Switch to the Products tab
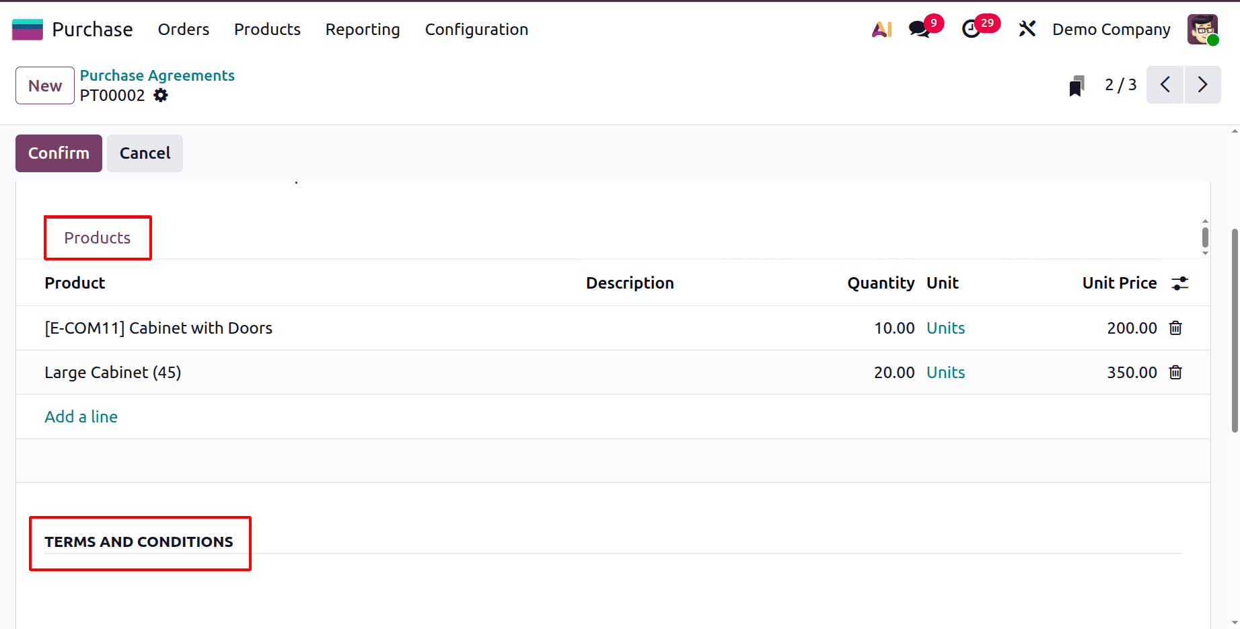The height and width of the screenshot is (629, 1240). tap(97, 237)
